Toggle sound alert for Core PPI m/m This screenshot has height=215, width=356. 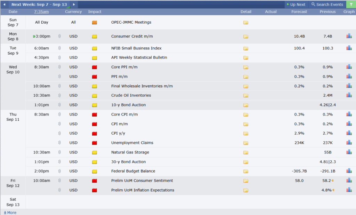(x=59, y=67)
